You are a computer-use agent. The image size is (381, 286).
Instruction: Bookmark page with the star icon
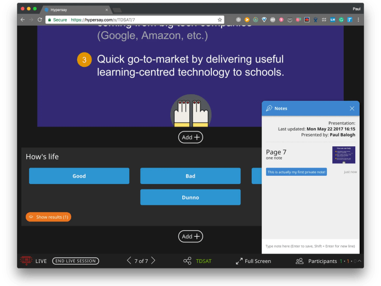point(220,20)
